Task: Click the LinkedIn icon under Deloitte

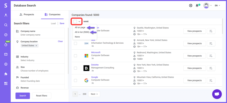Action: pyautogui.click(x=93, y=71)
